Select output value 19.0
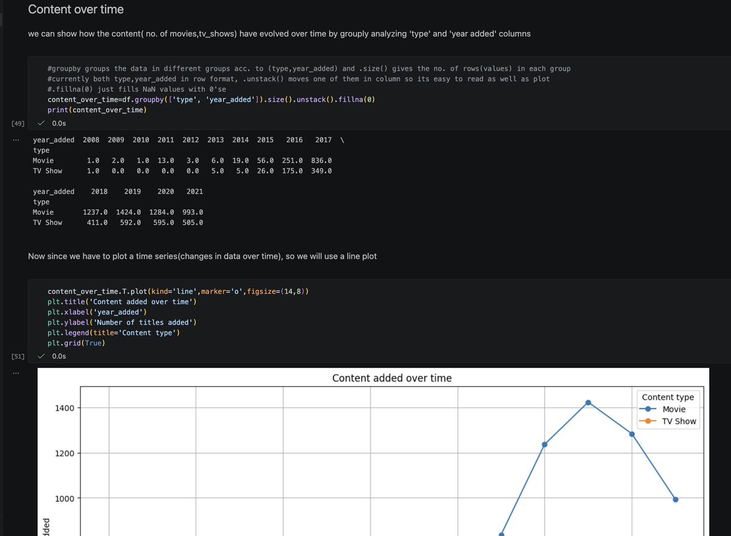This screenshot has height=536, width=731. (x=240, y=161)
